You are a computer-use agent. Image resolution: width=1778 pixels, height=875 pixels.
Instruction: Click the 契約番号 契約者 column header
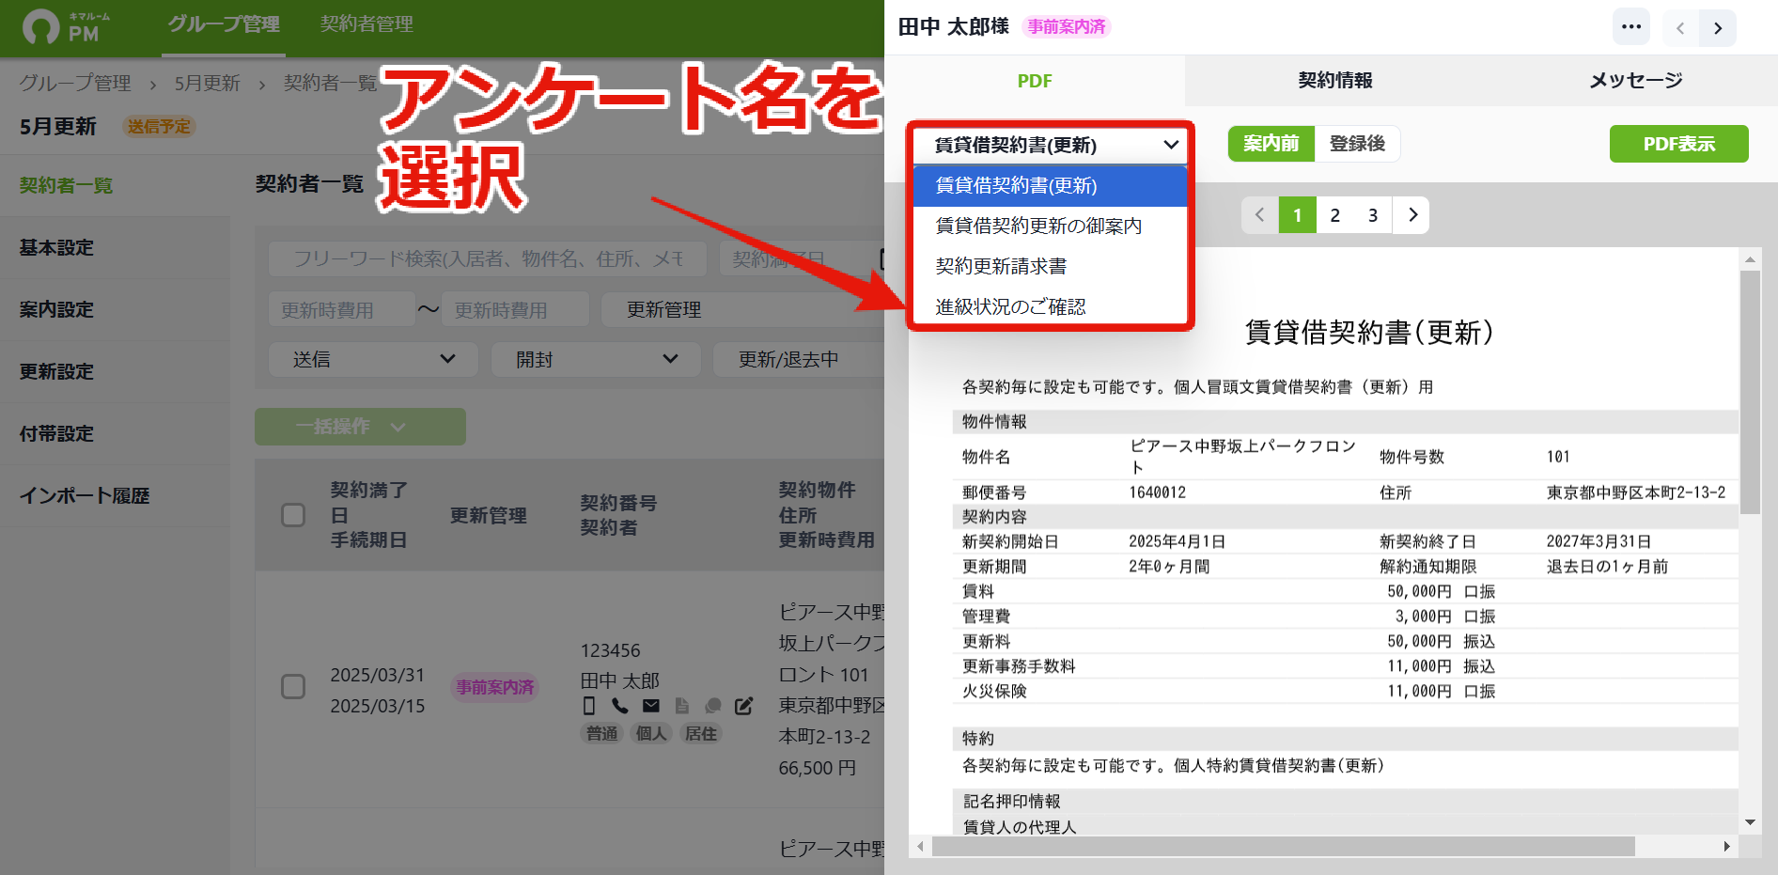coord(618,515)
